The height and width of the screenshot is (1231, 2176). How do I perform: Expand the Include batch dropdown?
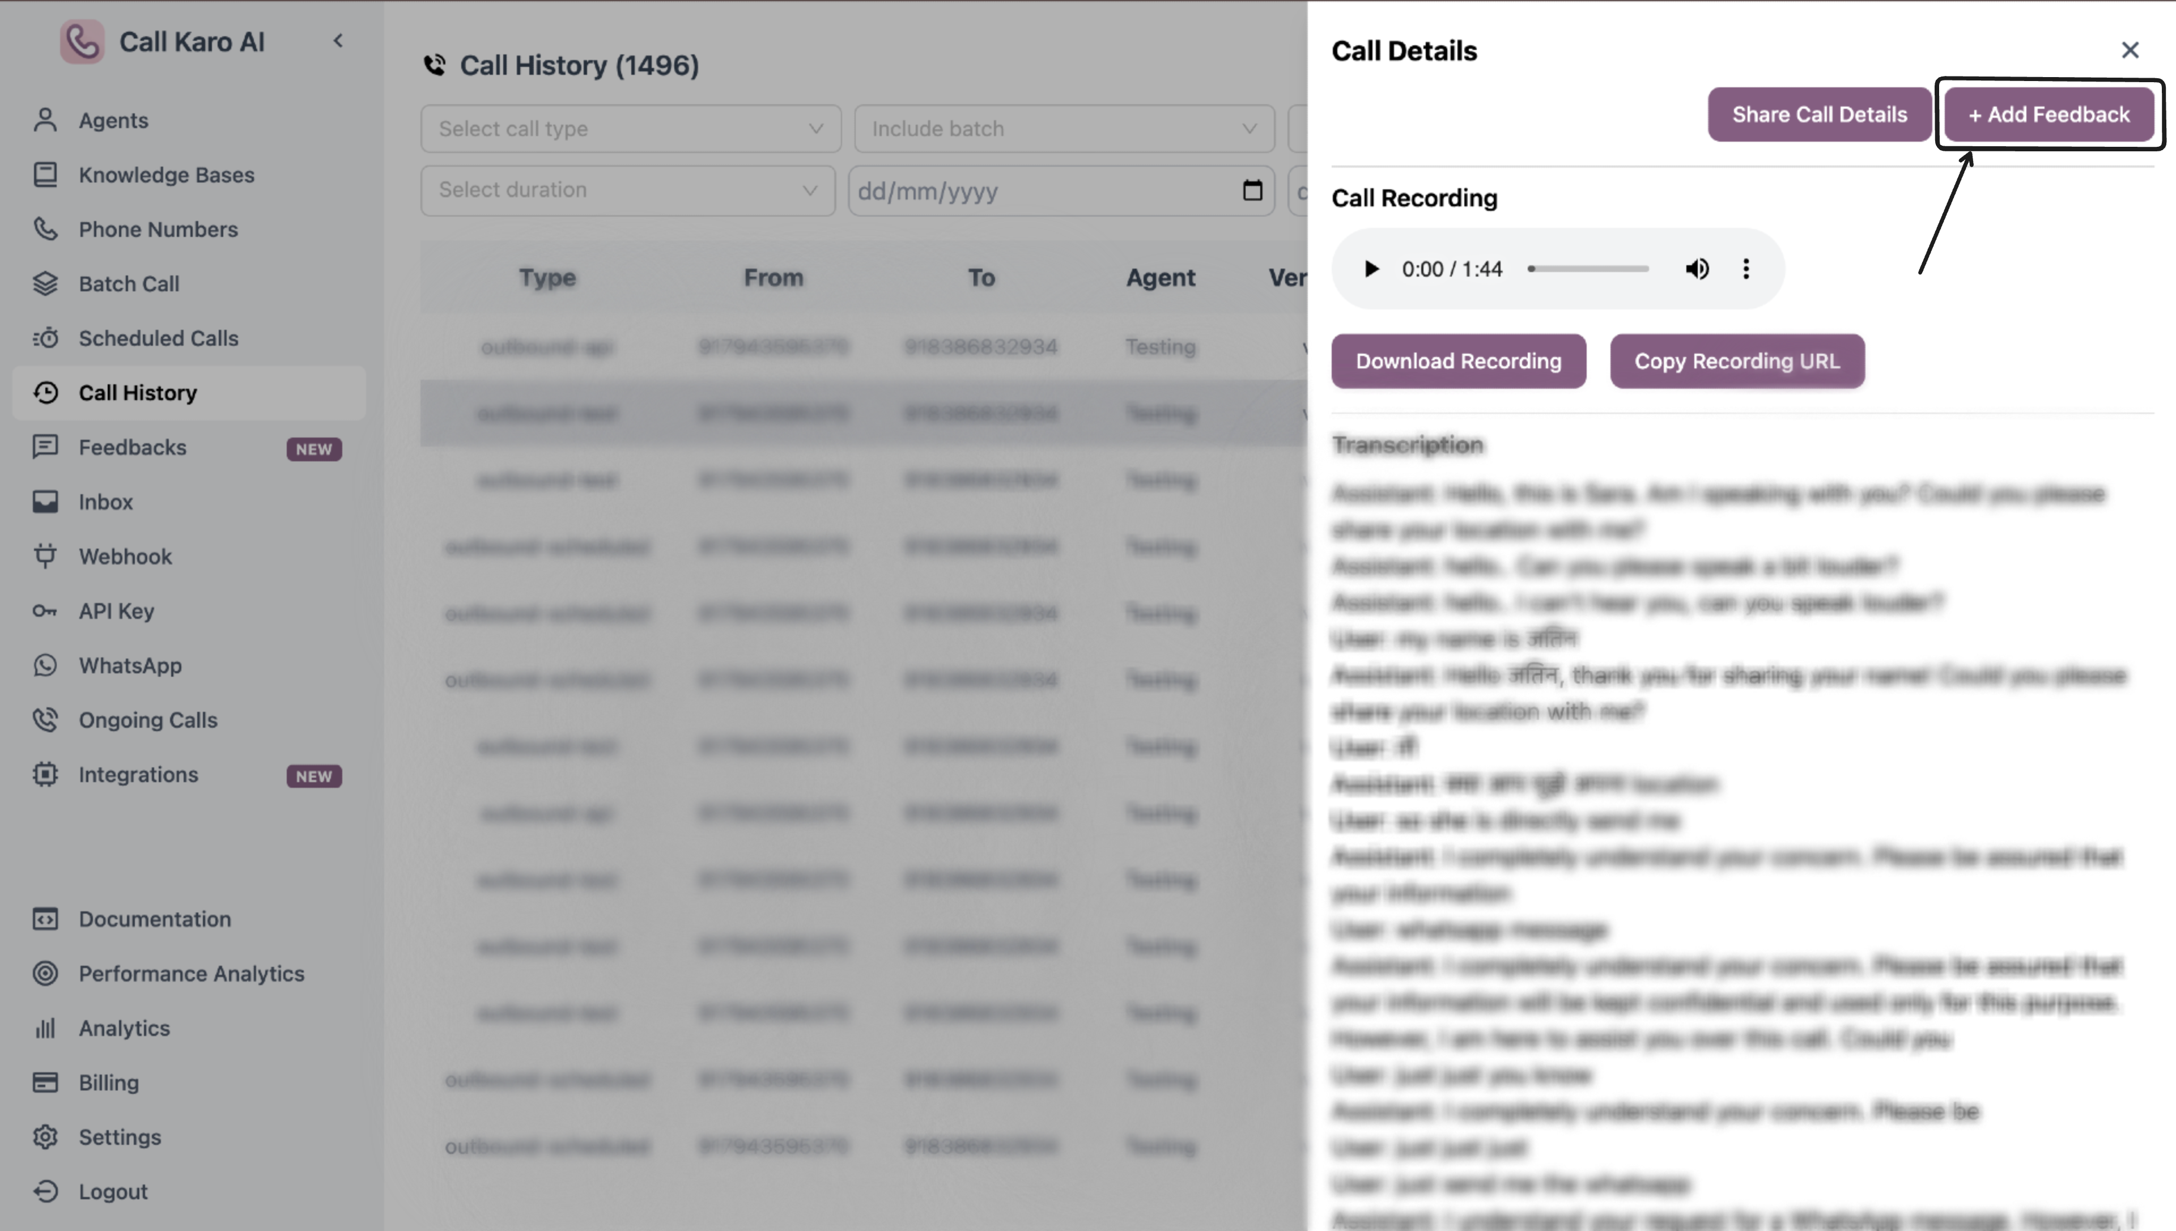pyautogui.click(x=1064, y=129)
